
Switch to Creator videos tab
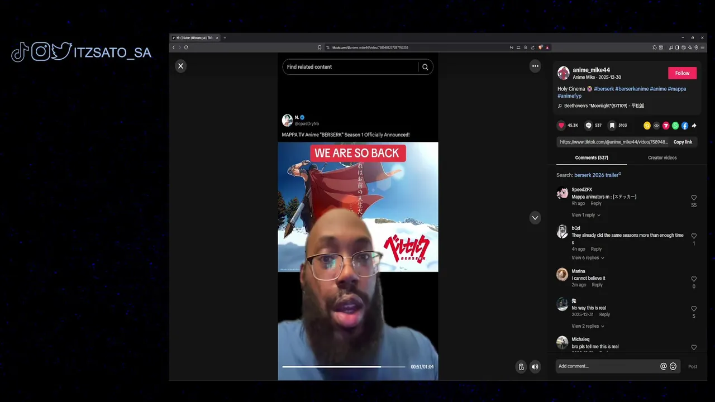pyautogui.click(x=662, y=157)
